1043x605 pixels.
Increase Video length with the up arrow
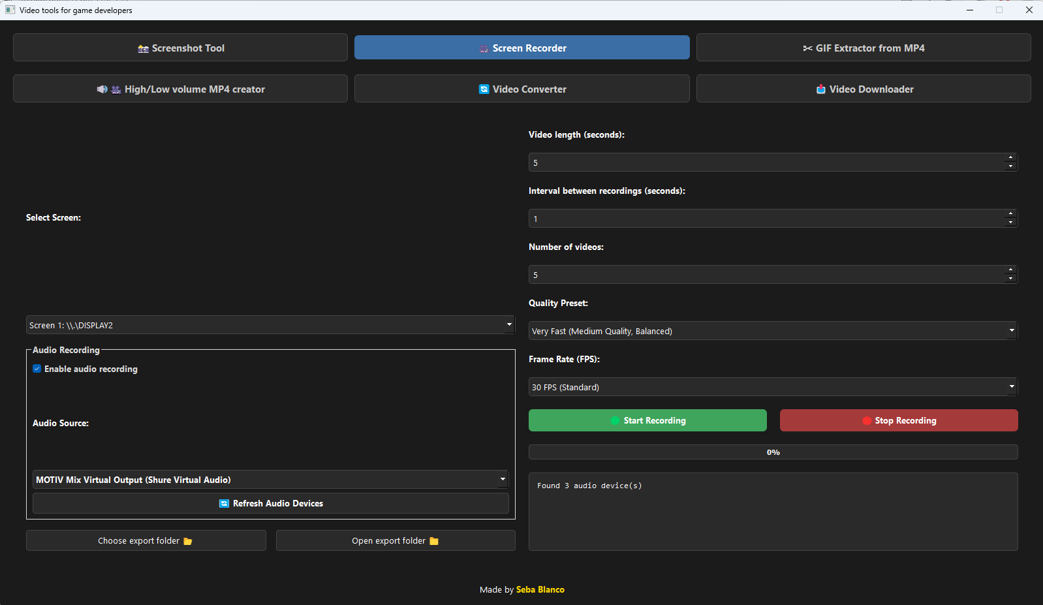click(x=1011, y=158)
